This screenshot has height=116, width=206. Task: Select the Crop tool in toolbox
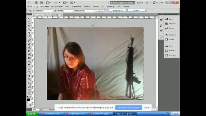29,33
